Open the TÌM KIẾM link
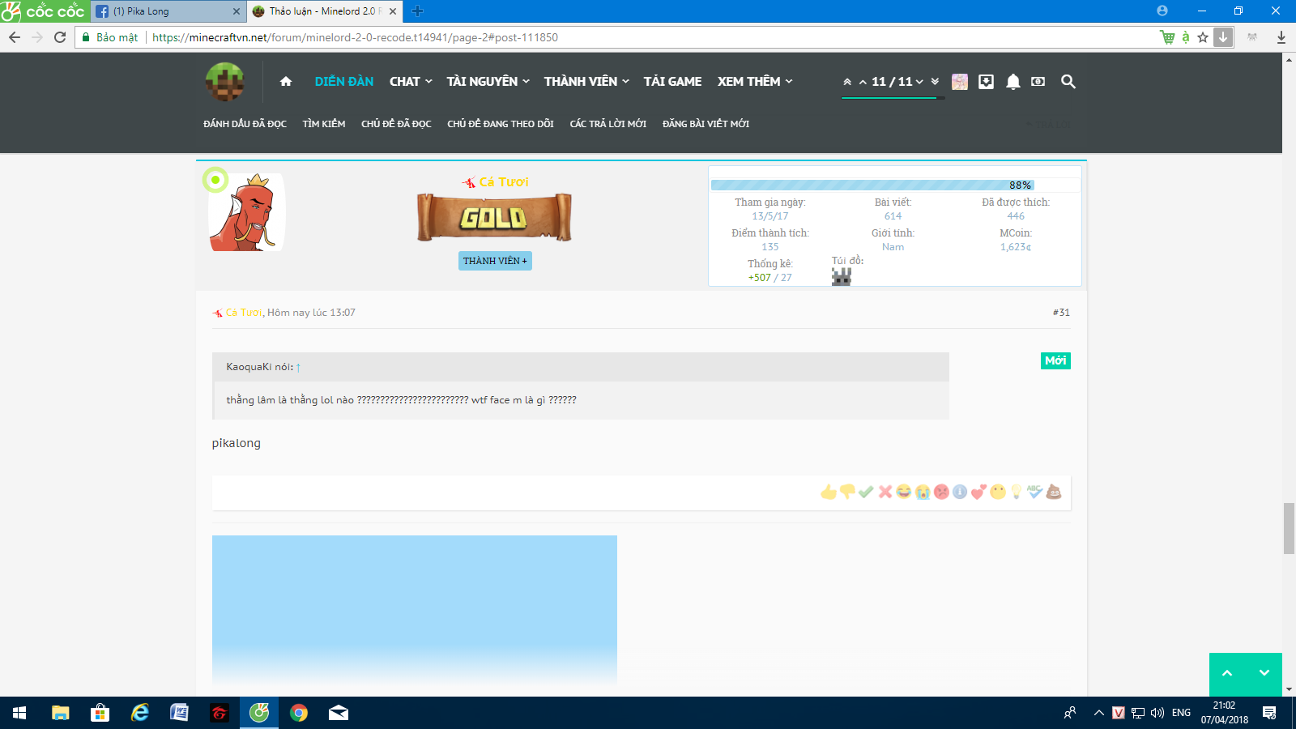Image resolution: width=1296 pixels, height=729 pixels. [324, 124]
